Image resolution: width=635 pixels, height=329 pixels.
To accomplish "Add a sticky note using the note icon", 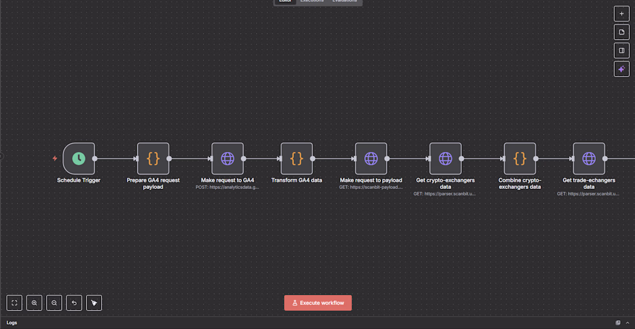I will (622, 32).
